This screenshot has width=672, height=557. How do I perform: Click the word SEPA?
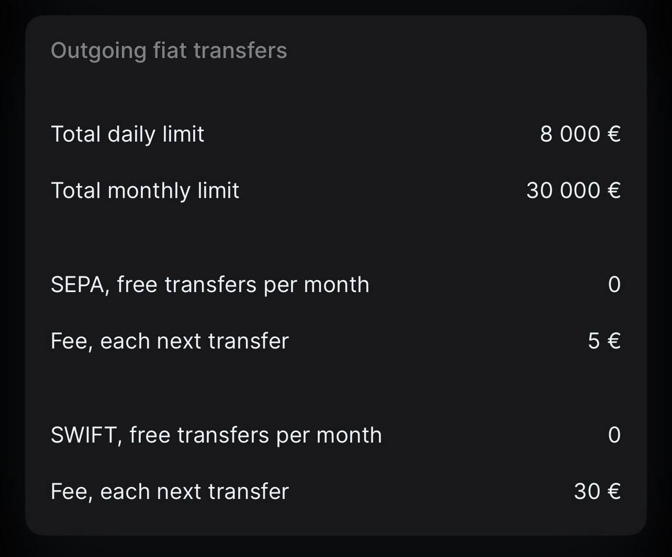(x=78, y=285)
